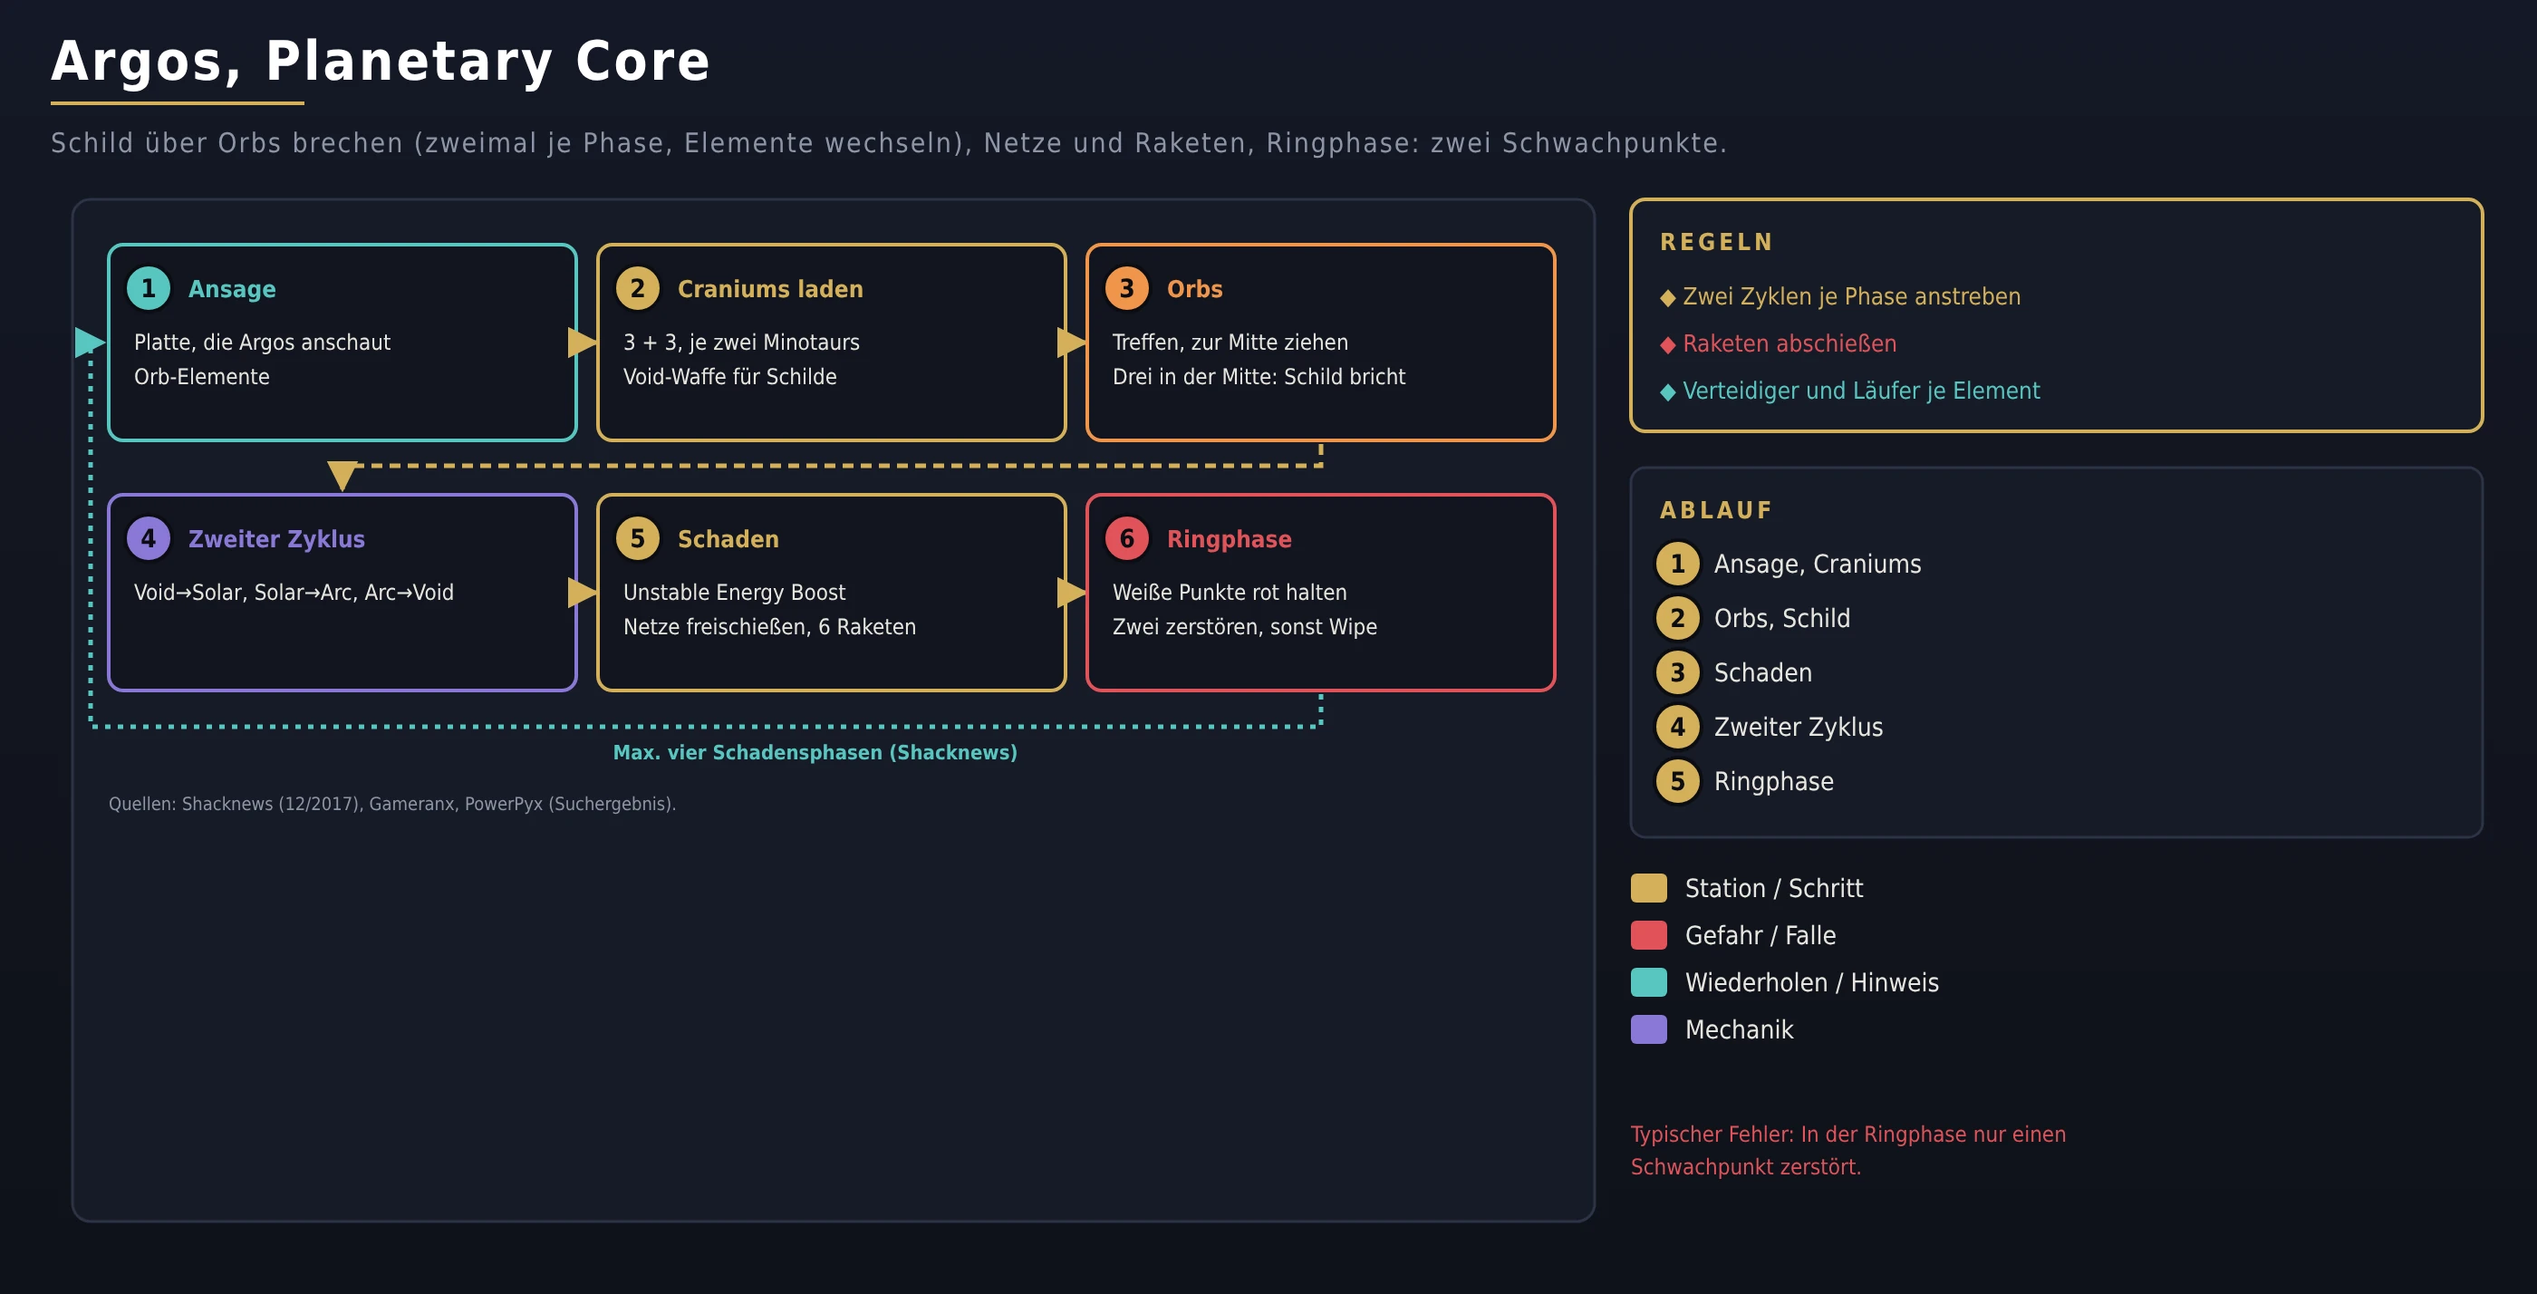This screenshot has height=1294, width=2537.
Task: Click the Orbs card title
Action: pos(1194,290)
